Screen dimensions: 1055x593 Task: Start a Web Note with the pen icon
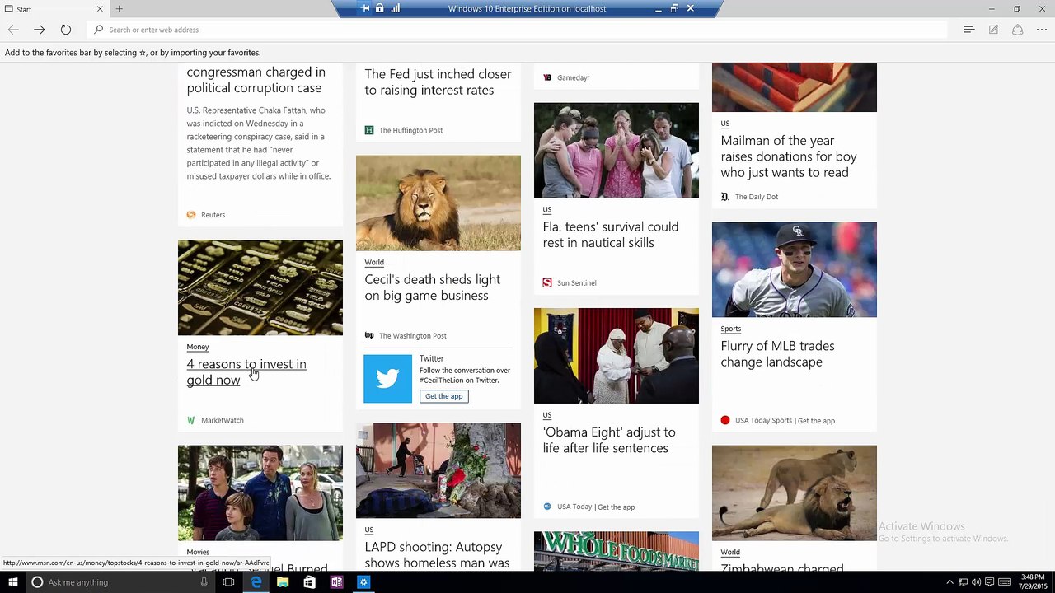(994, 30)
